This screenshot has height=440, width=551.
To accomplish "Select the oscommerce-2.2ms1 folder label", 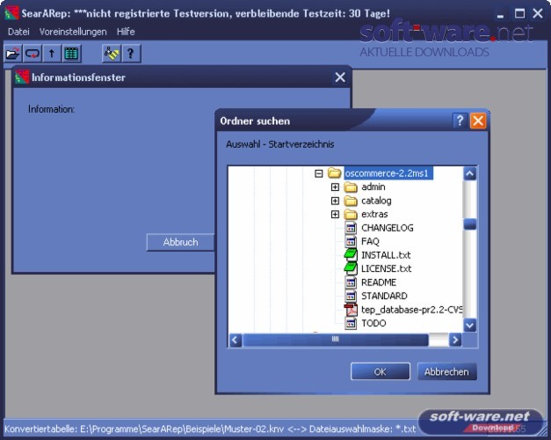I will [x=388, y=173].
